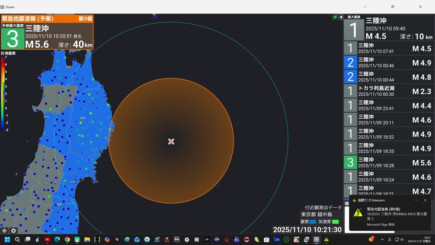
Task: Select the 2025/11/09 23:41 M4.4 earthquake entry
Action: (x=389, y=105)
